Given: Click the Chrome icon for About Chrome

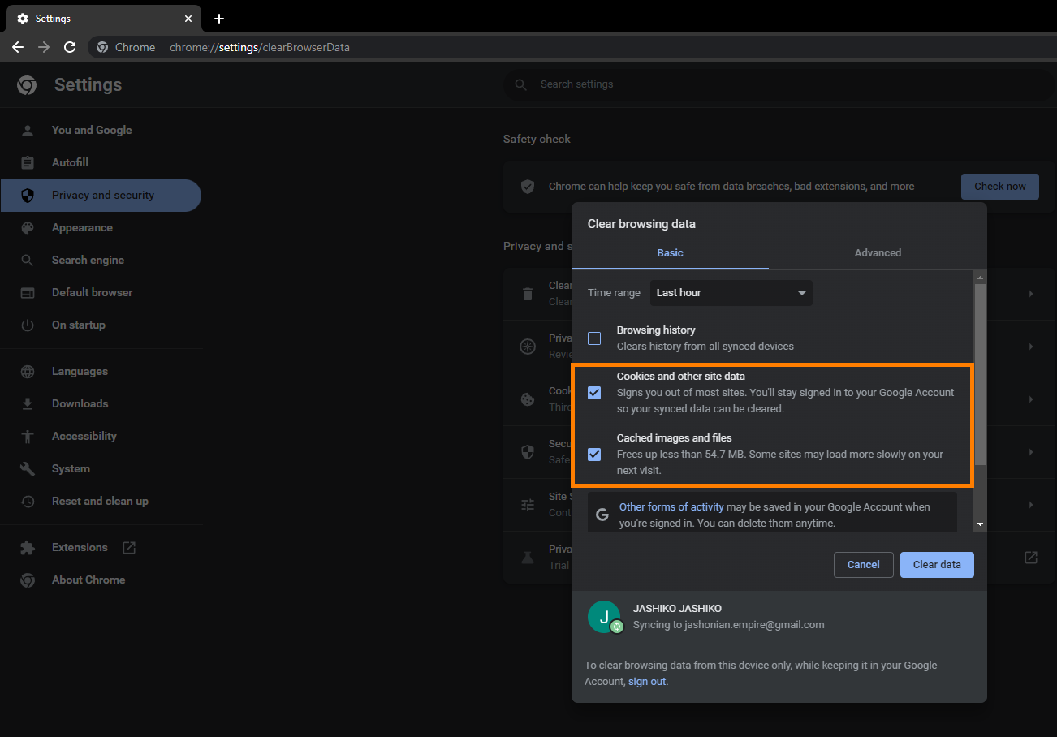Looking at the screenshot, I should coord(28,580).
